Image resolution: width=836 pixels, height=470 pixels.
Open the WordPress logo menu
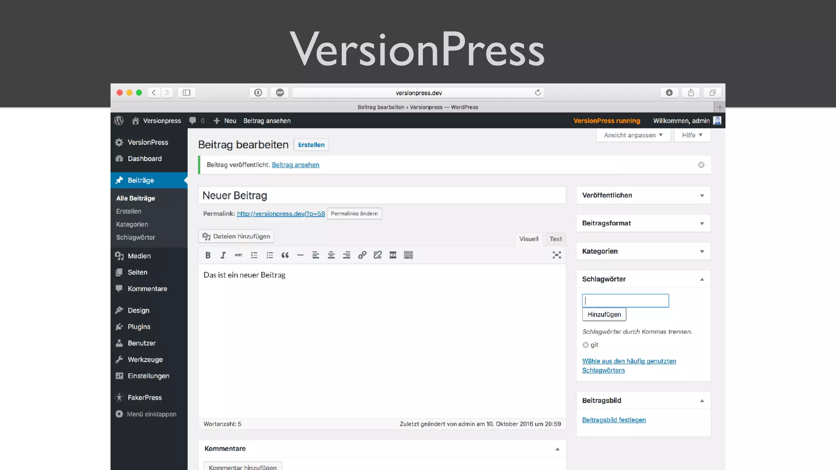119,121
